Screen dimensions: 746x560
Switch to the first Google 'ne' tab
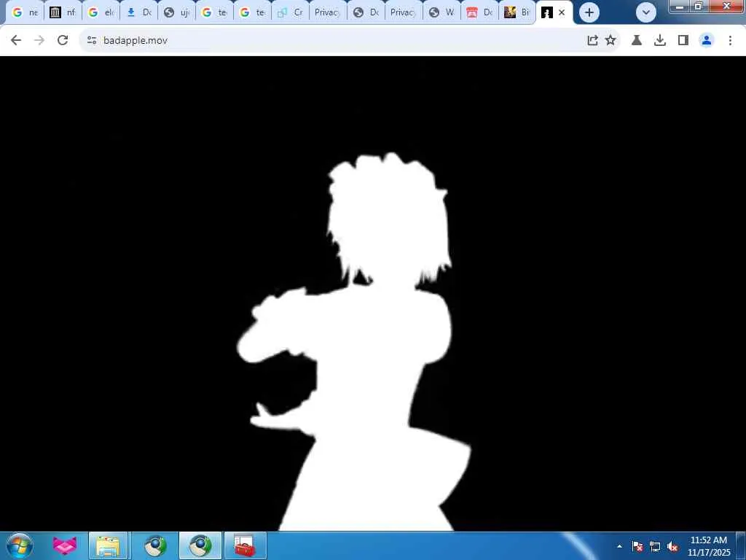25,13
